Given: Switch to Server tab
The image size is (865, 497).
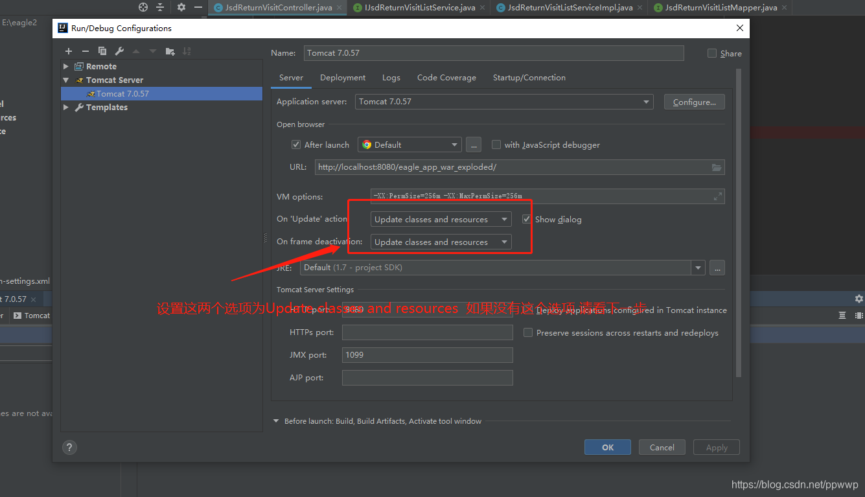Looking at the screenshot, I should (x=291, y=77).
